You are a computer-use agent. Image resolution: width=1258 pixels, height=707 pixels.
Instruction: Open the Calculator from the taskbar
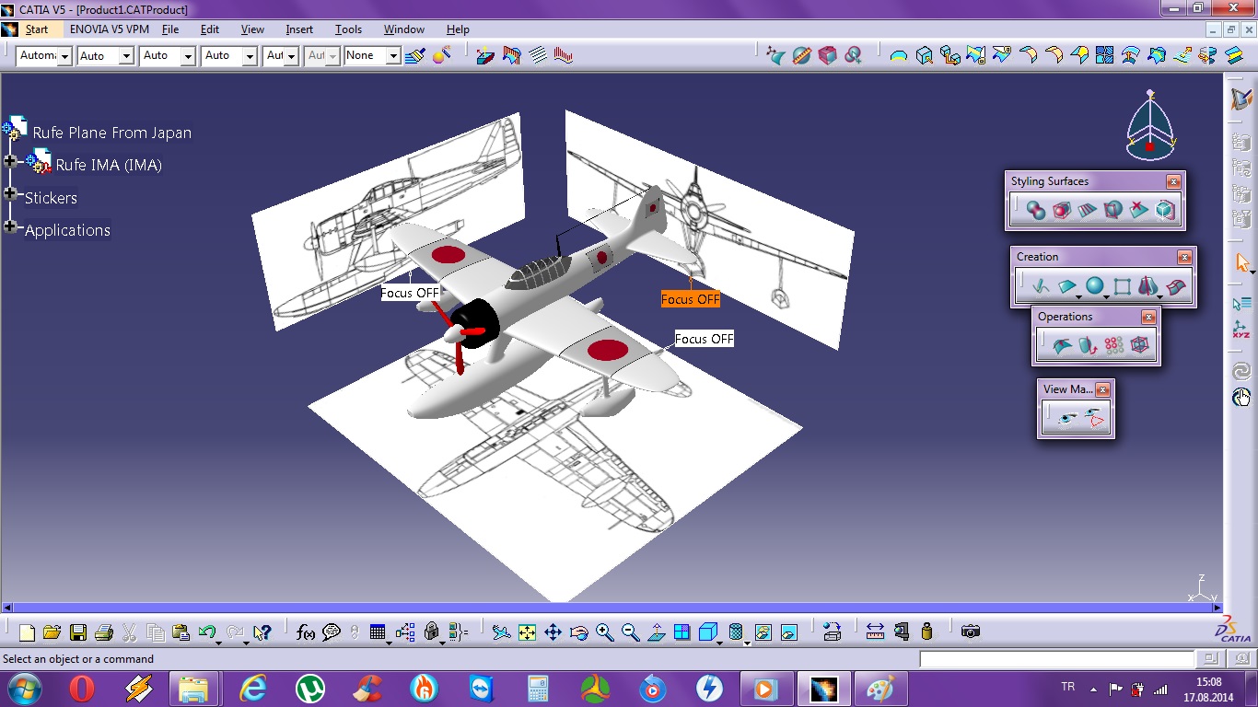(x=538, y=689)
